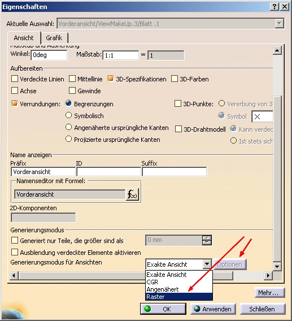
Task: Click the horizontal scrollbar left arrow
Action: click(x=14, y=276)
